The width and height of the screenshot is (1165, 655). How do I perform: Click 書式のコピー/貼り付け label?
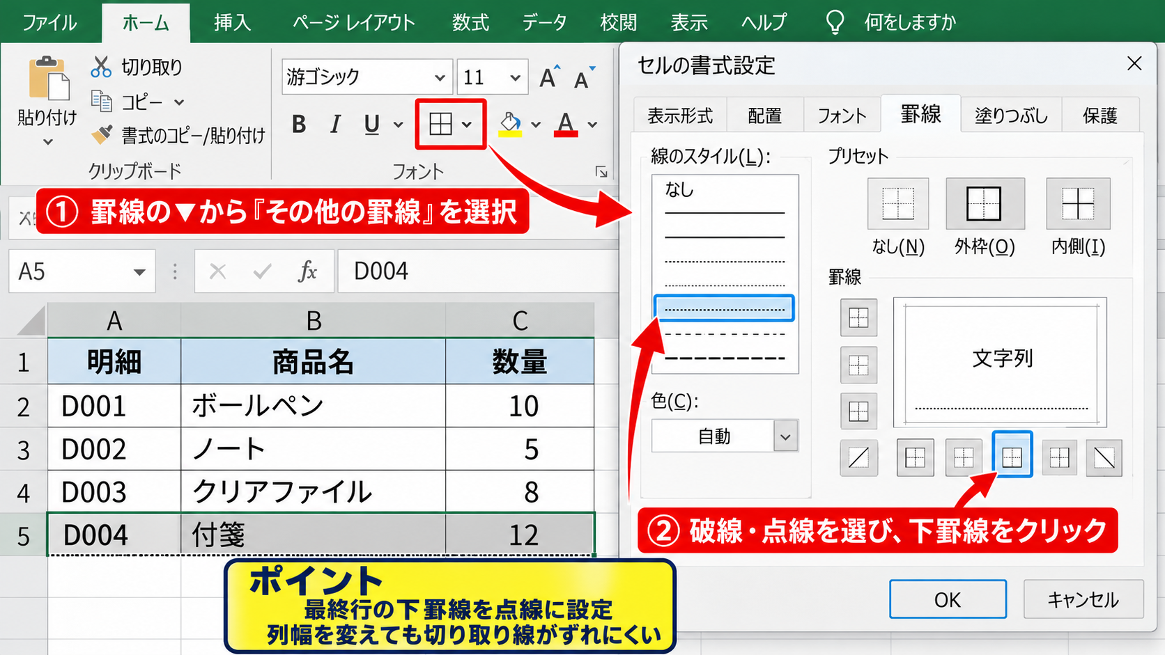point(194,135)
